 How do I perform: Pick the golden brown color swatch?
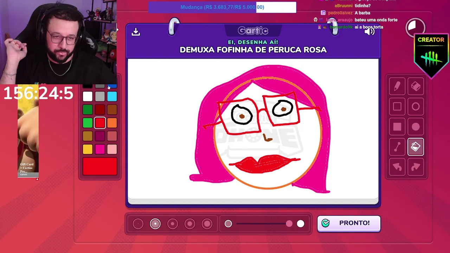tap(88, 136)
